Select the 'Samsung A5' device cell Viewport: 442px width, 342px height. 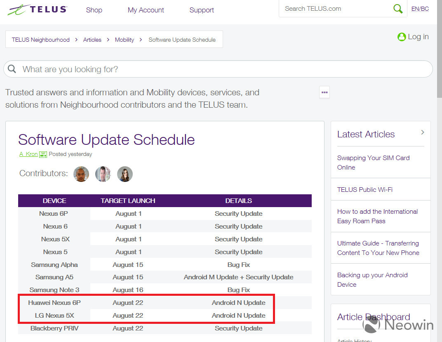[54, 277]
